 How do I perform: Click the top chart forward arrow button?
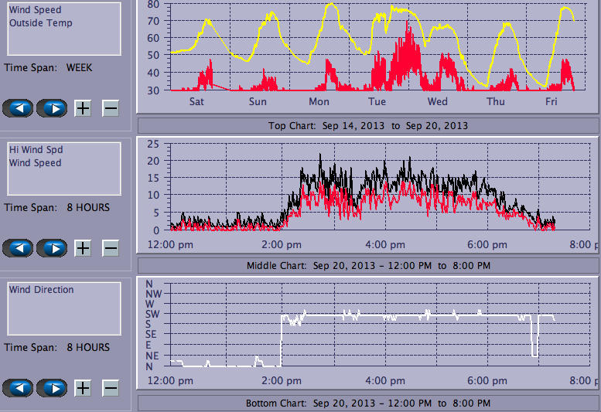[52, 108]
